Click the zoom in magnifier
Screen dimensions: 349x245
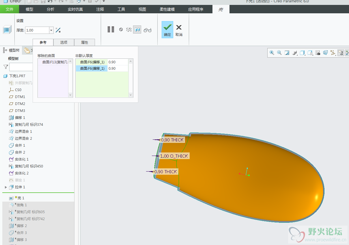click(x=272, y=53)
